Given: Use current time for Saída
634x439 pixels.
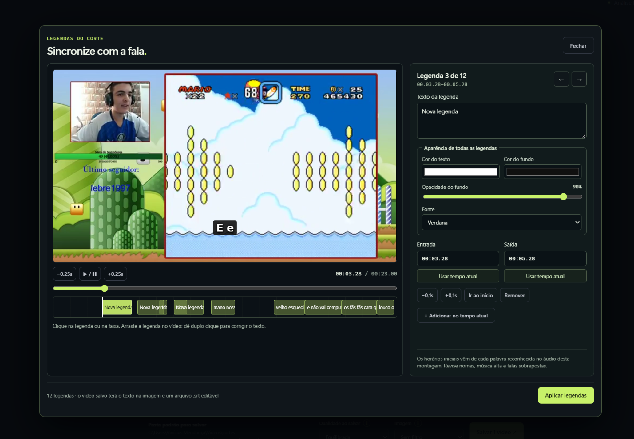Looking at the screenshot, I should [x=545, y=276].
